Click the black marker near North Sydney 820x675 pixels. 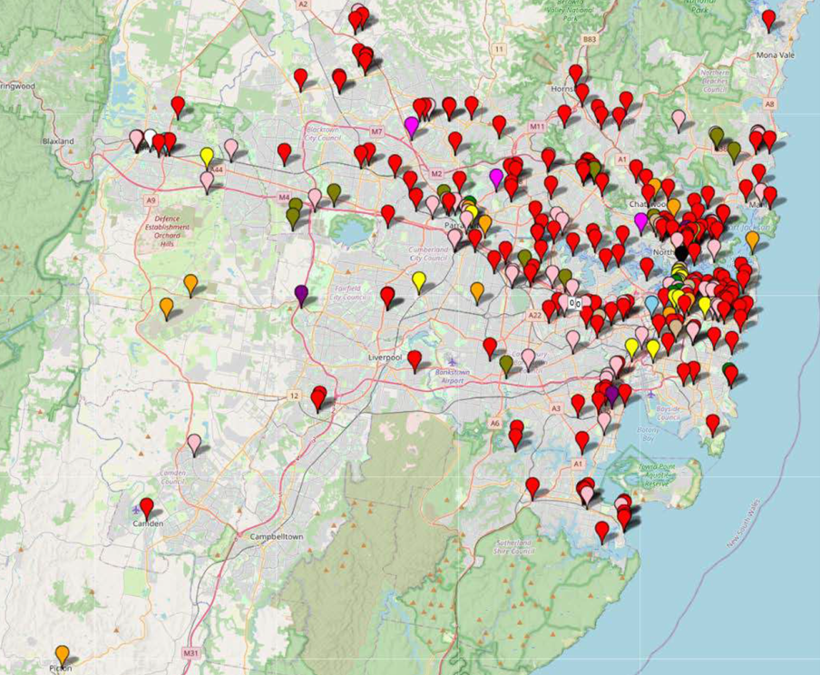(x=680, y=255)
